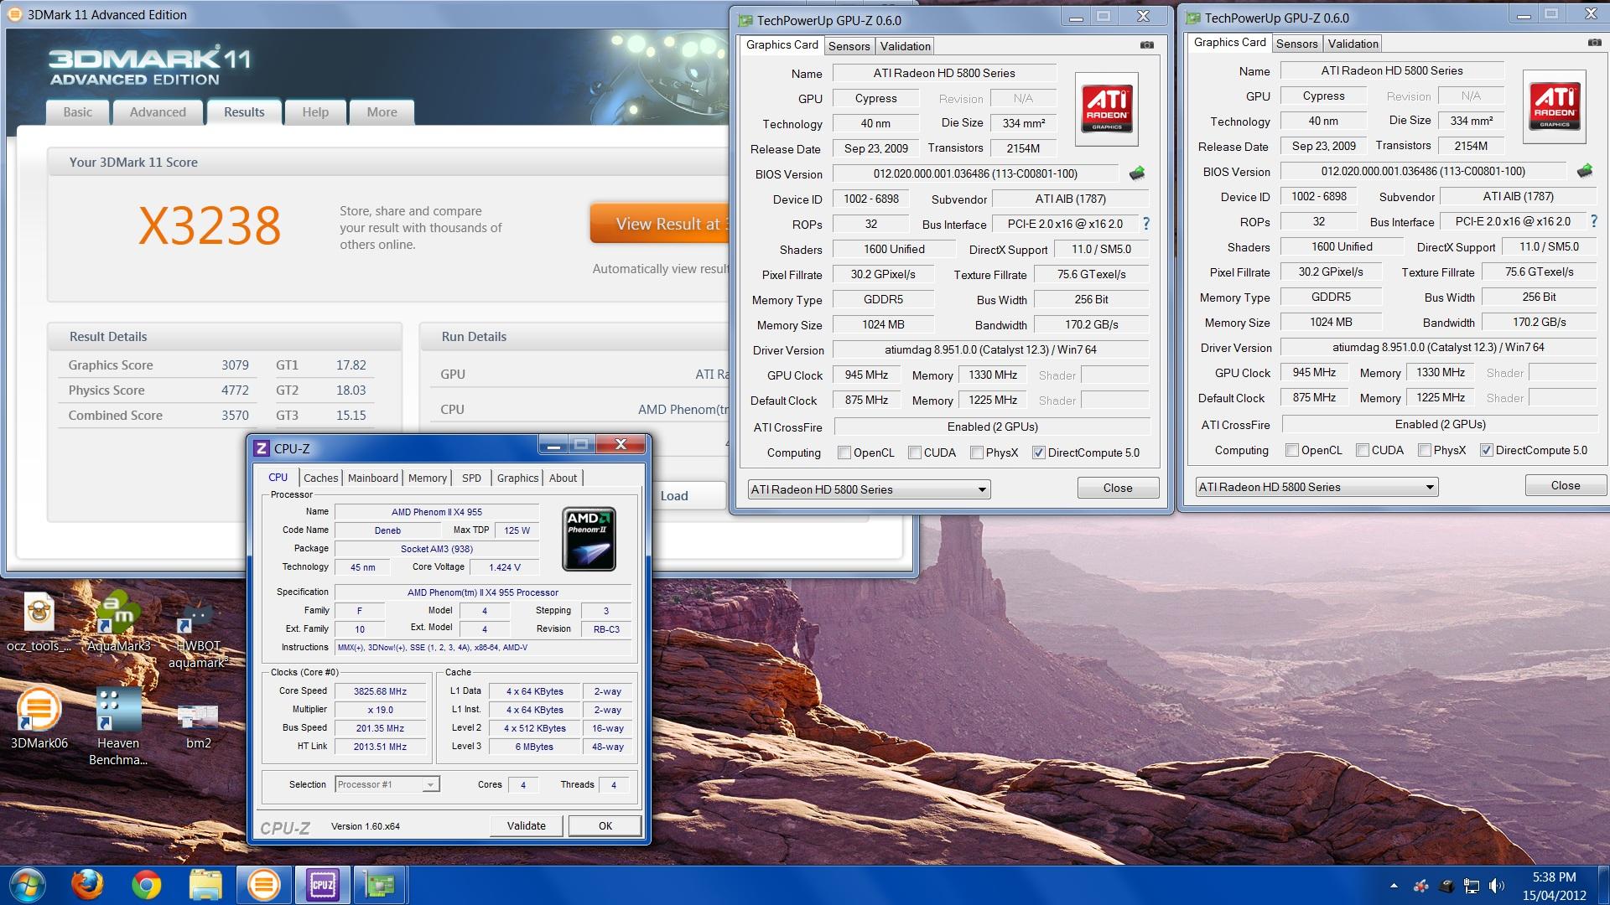1610x905 pixels.
Task: Click the taskbar clock showing 5:38 PM
Action: [x=1554, y=886]
